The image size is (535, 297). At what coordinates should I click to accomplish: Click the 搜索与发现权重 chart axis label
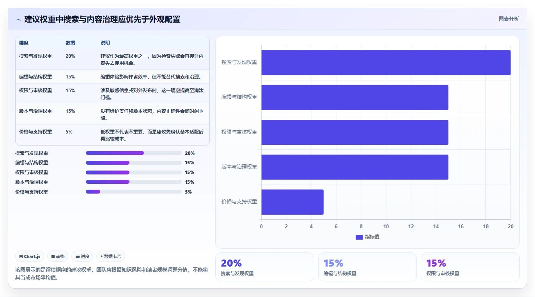[239, 62]
